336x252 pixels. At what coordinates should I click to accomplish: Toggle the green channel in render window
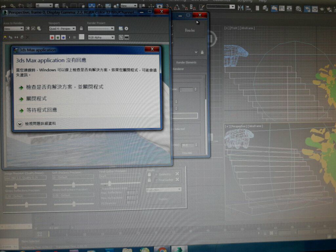[x=58, y=37]
